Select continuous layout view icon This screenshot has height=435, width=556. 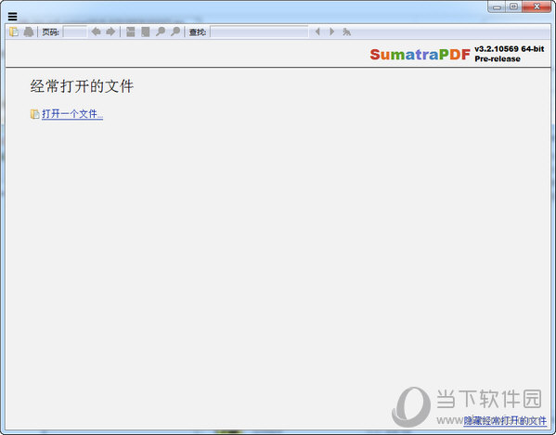131,32
